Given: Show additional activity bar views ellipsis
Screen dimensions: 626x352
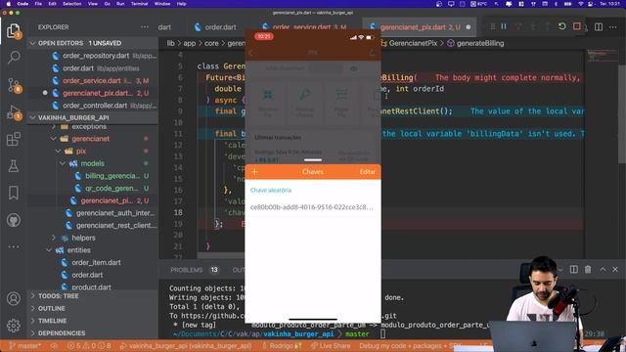Looking at the screenshot, I should pos(14,247).
